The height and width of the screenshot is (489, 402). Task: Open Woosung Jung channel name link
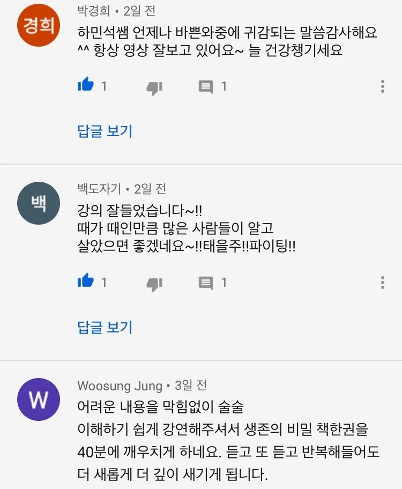(x=120, y=386)
